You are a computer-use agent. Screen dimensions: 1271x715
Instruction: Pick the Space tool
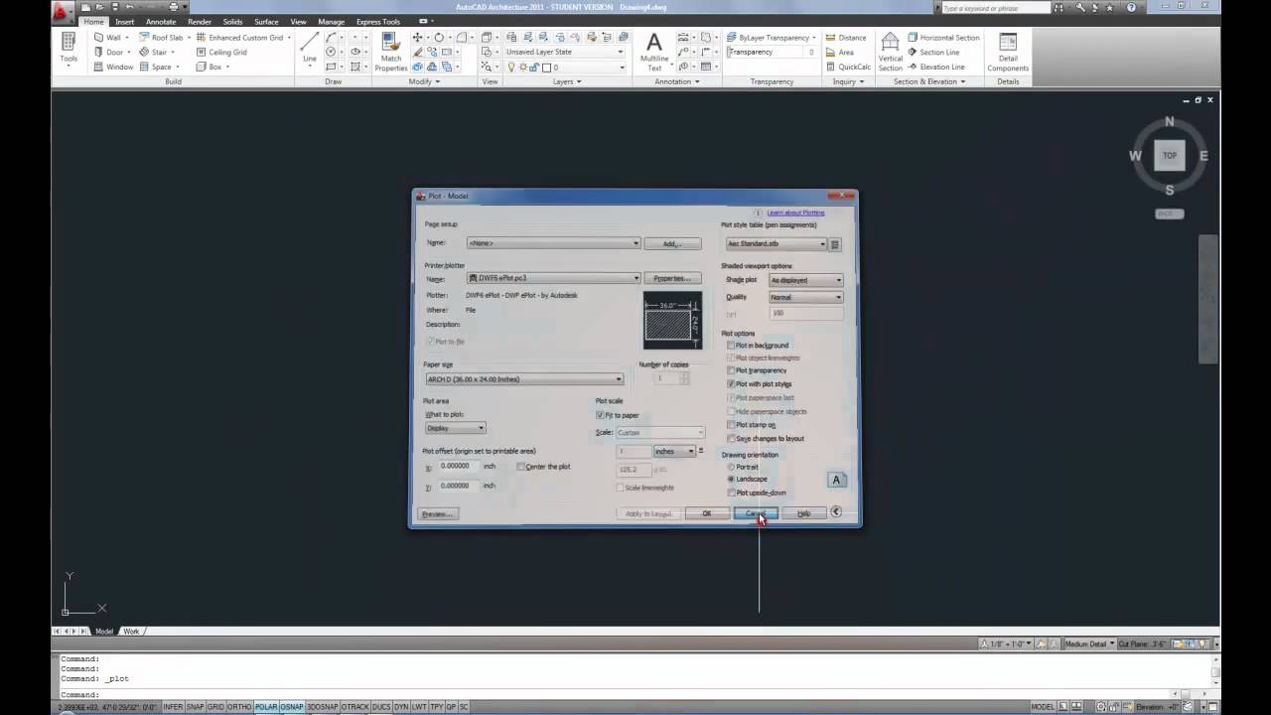(x=155, y=67)
